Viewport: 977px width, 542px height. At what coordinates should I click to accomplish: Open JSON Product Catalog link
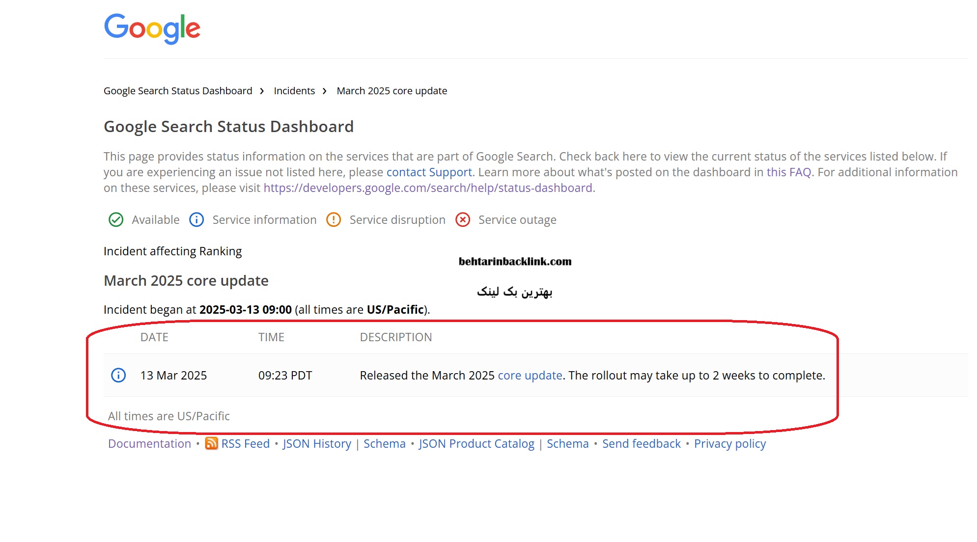[x=476, y=443]
